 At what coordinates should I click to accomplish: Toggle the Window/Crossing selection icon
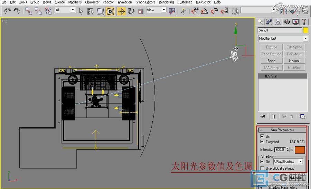coord(110,11)
